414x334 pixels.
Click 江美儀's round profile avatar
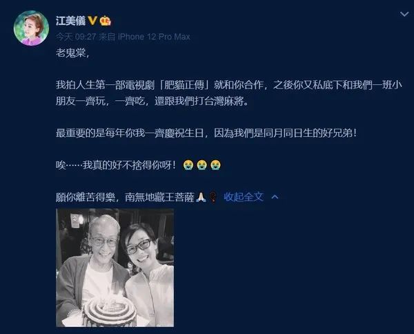click(31, 28)
